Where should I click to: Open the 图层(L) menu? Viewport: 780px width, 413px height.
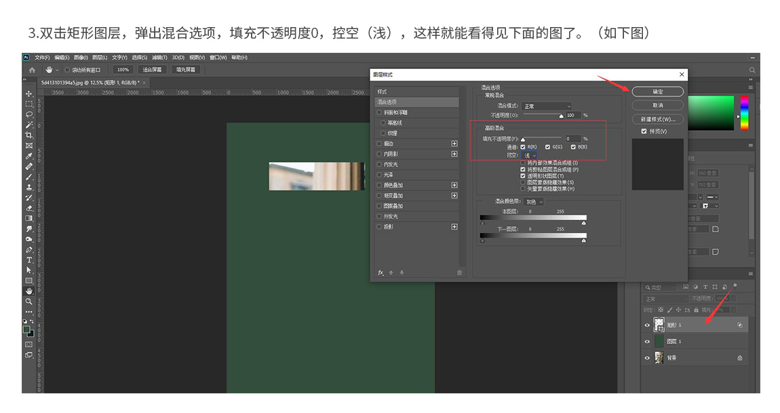click(x=99, y=58)
